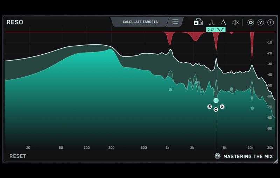This screenshot has width=280, height=178.
Task: Toggle power on the selected node
Action: click(x=216, y=109)
